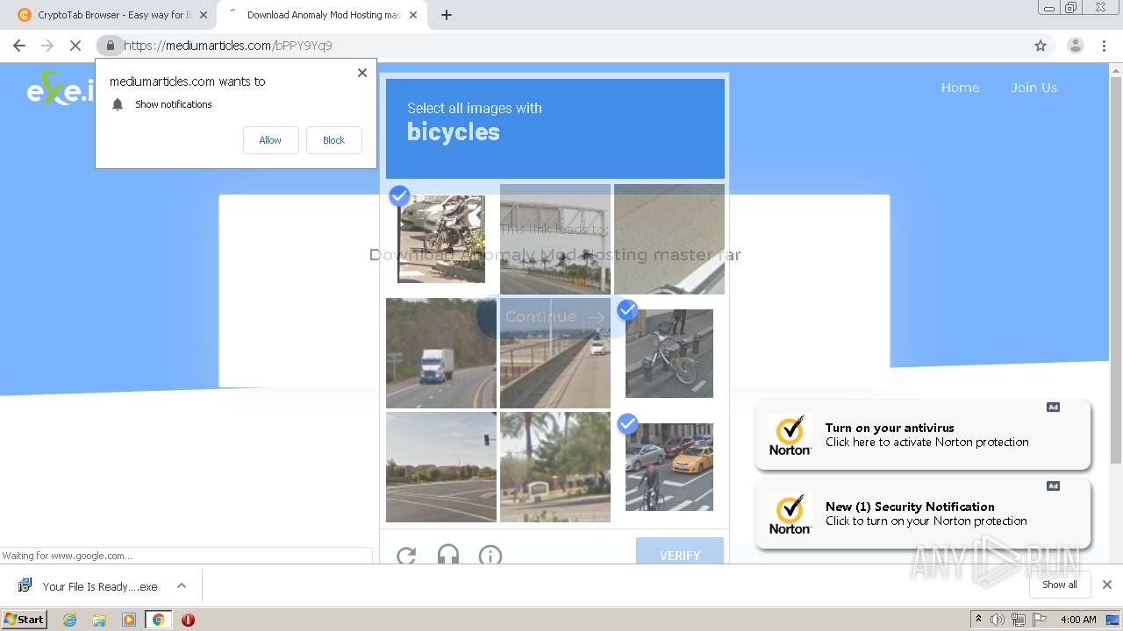Click the page vertical scrollbar
This screenshot has width=1123, height=631.
tap(1116, 272)
